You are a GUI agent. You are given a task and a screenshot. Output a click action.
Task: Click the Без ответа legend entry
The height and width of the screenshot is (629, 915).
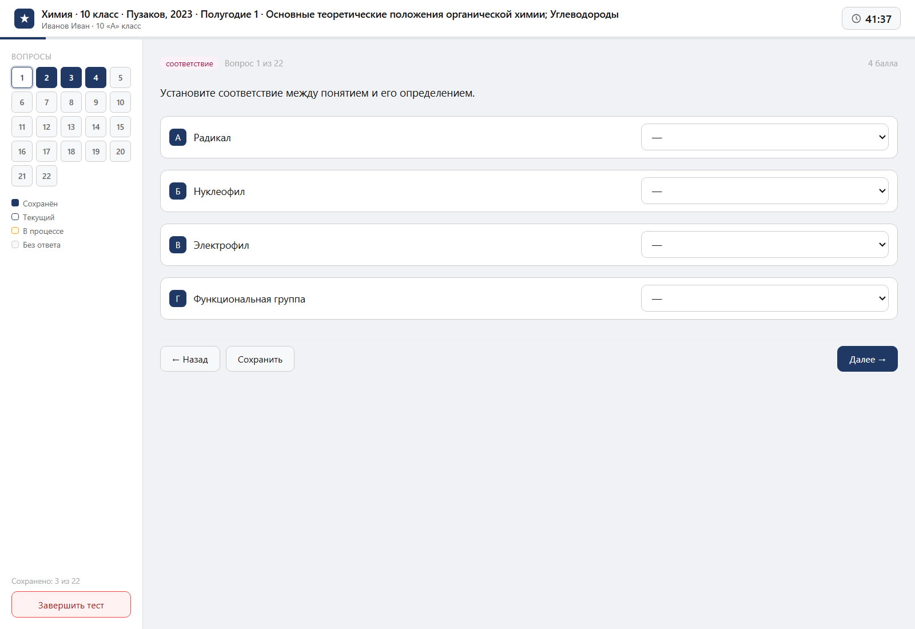36,245
